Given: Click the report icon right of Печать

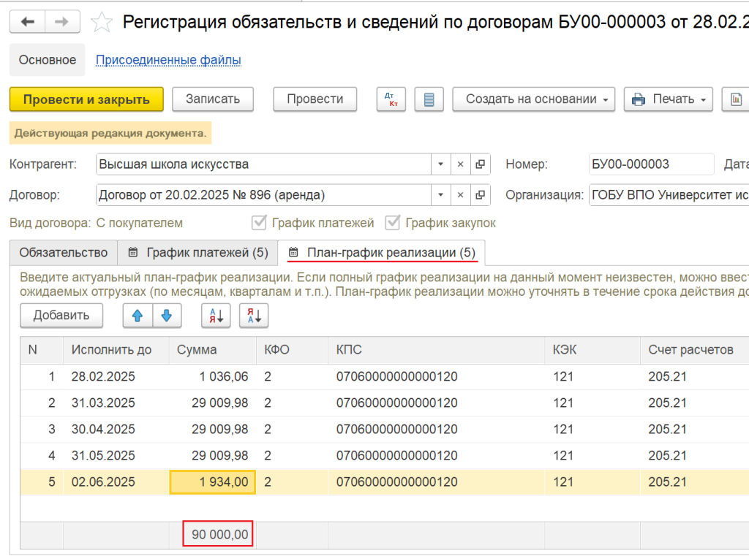Looking at the screenshot, I should [736, 99].
